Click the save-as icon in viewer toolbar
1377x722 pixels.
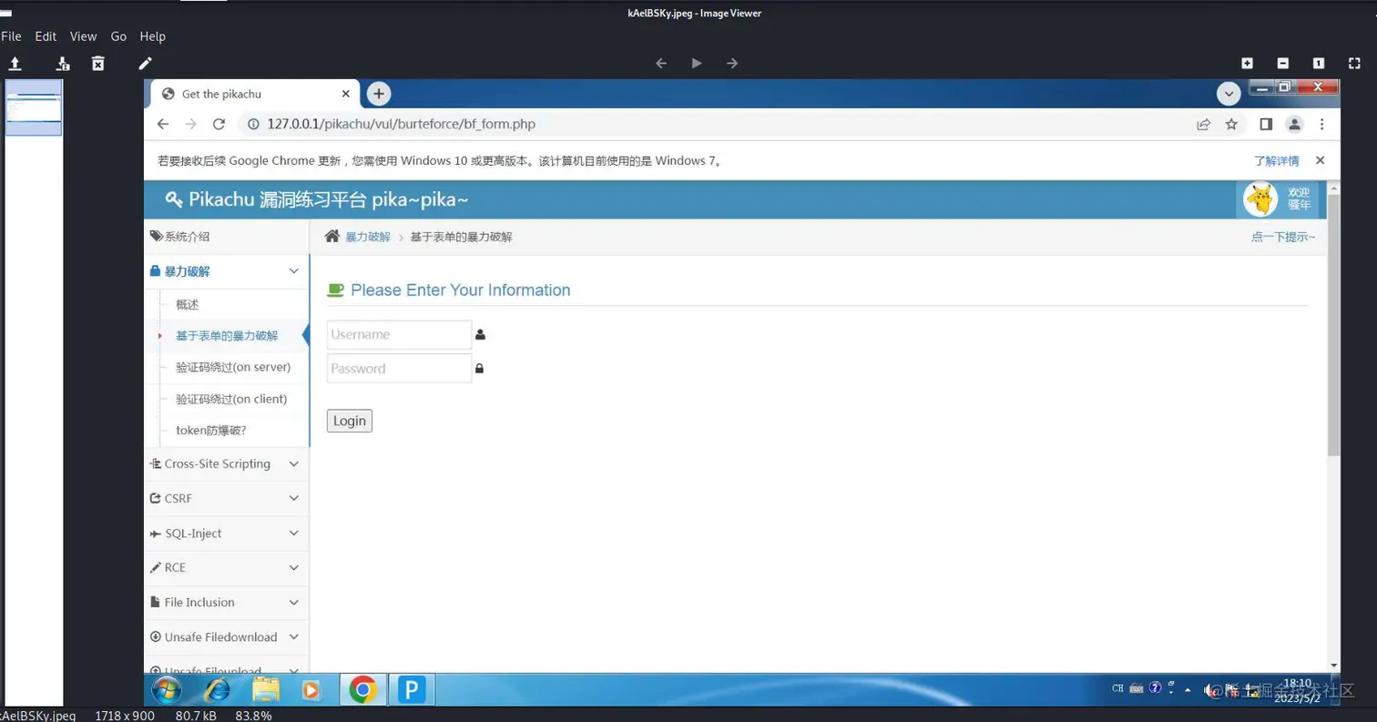point(62,63)
